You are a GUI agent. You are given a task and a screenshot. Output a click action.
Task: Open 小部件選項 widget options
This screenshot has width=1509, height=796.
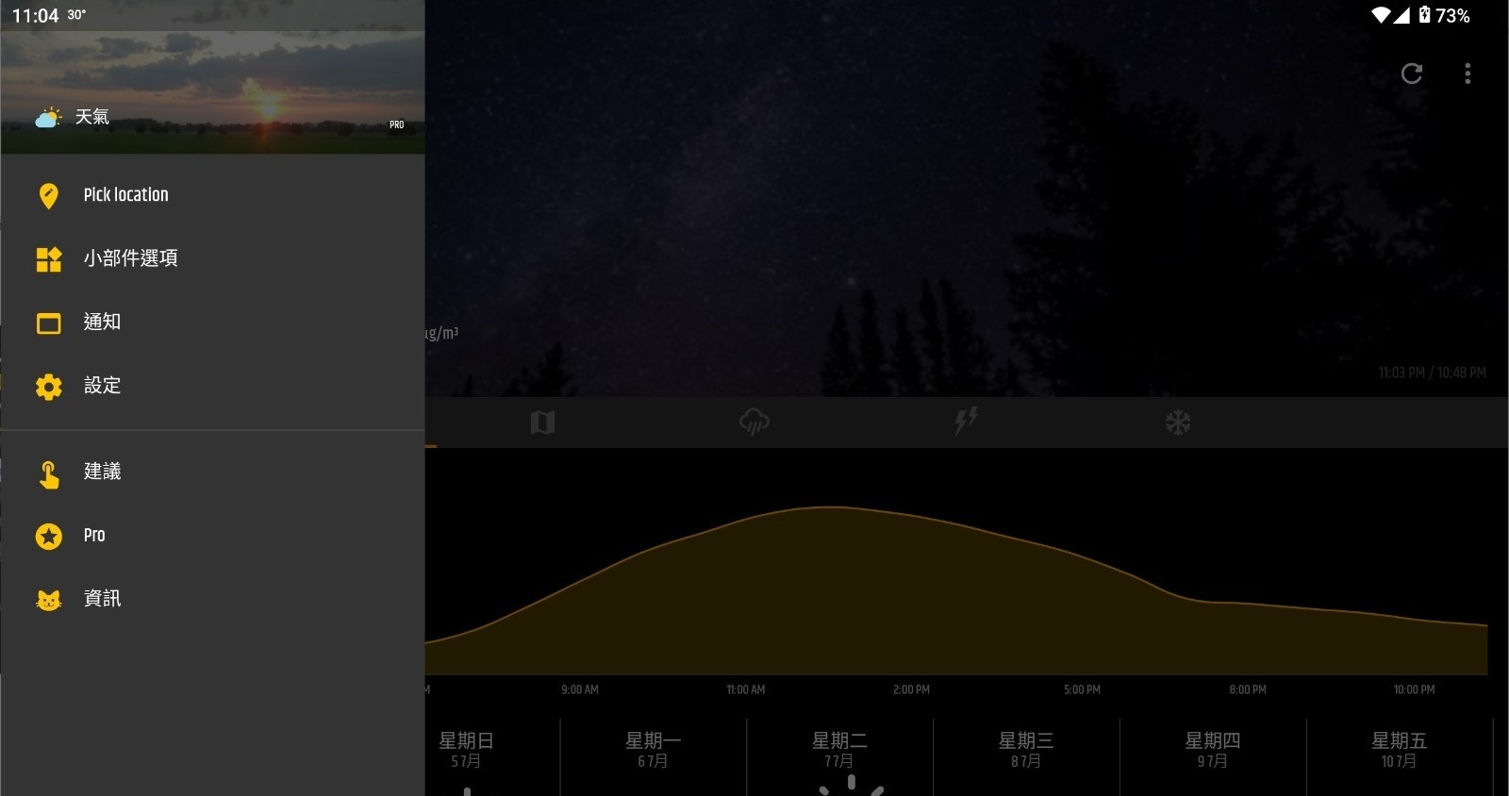coord(212,258)
